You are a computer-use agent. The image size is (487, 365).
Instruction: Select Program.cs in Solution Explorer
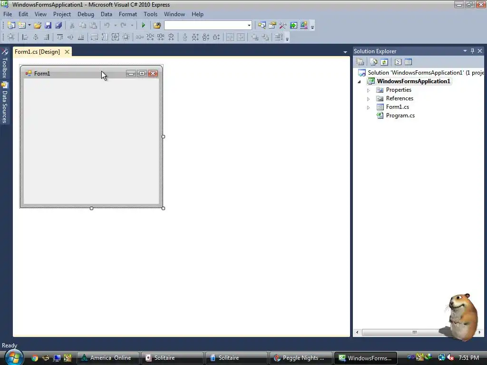[400, 115]
